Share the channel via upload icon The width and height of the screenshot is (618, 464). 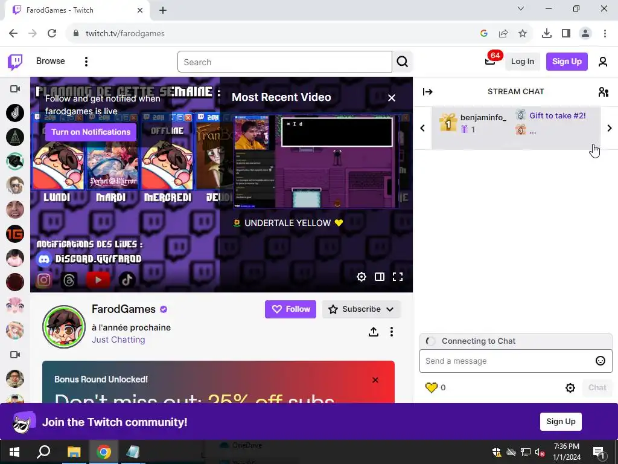[x=373, y=332]
